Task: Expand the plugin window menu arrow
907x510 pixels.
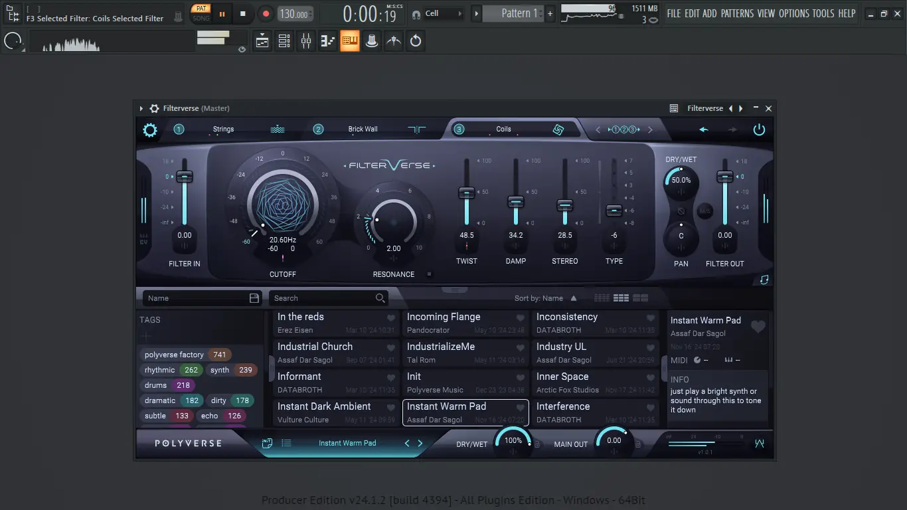Action: [141, 108]
